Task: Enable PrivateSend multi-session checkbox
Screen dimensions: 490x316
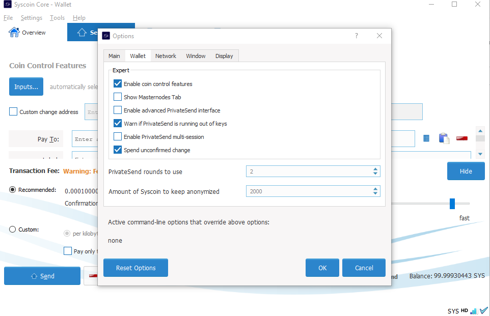Action: click(118, 136)
